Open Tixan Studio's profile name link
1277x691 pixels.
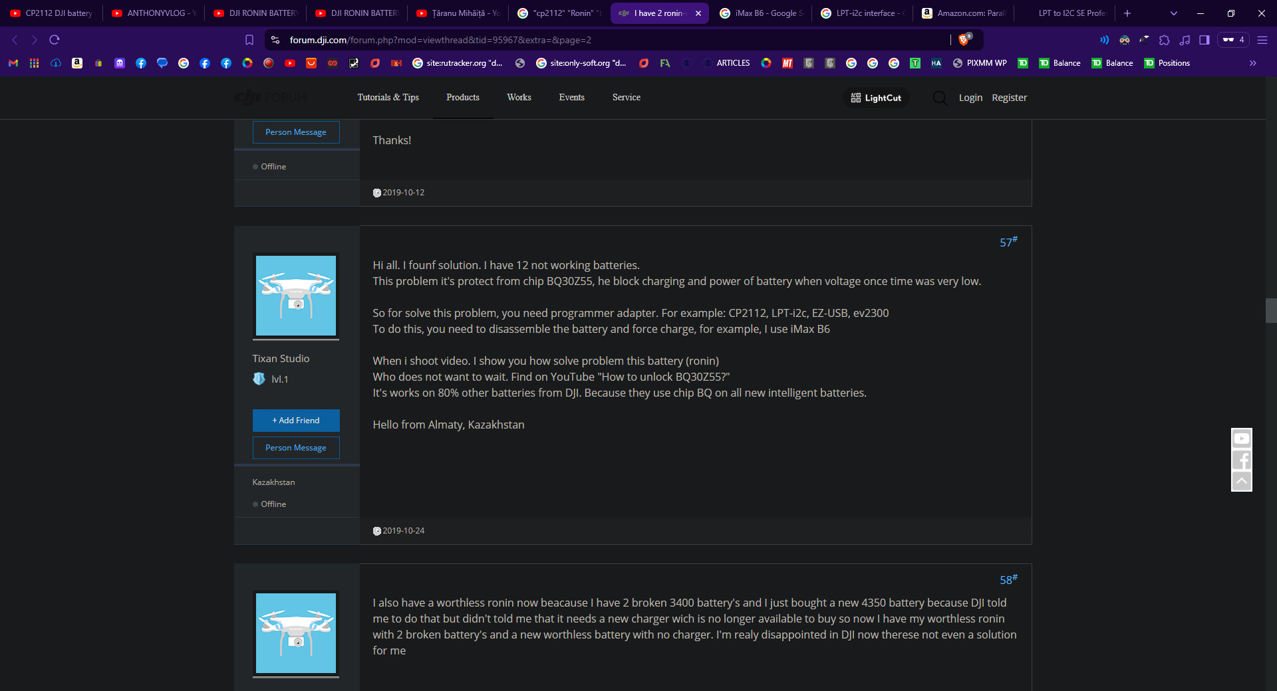tap(281, 359)
